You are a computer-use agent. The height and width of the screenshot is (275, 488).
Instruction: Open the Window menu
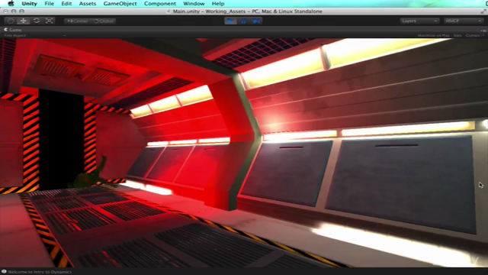194,4
